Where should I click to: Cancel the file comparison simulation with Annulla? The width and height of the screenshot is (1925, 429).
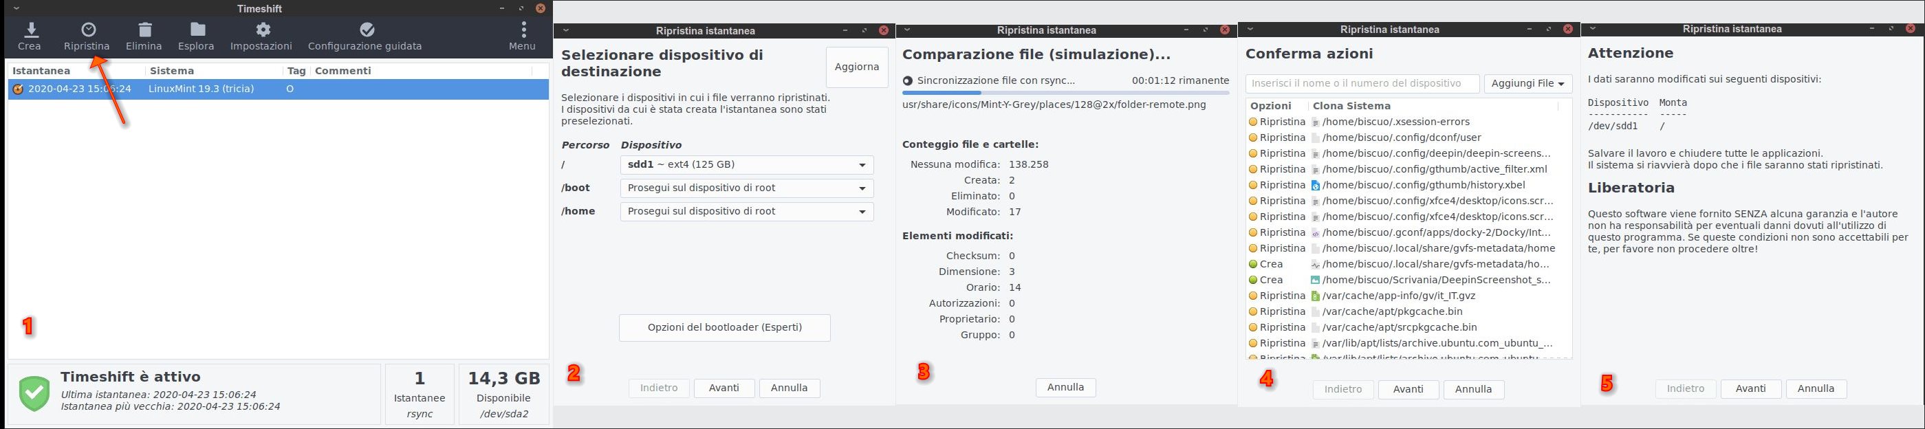tap(1065, 387)
